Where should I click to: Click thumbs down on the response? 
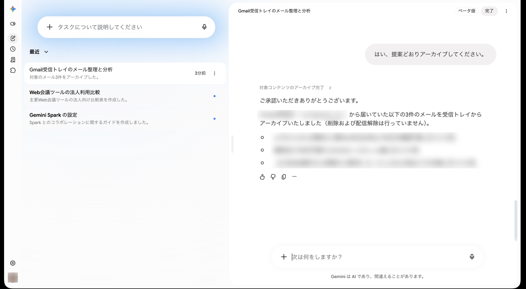point(273,177)
